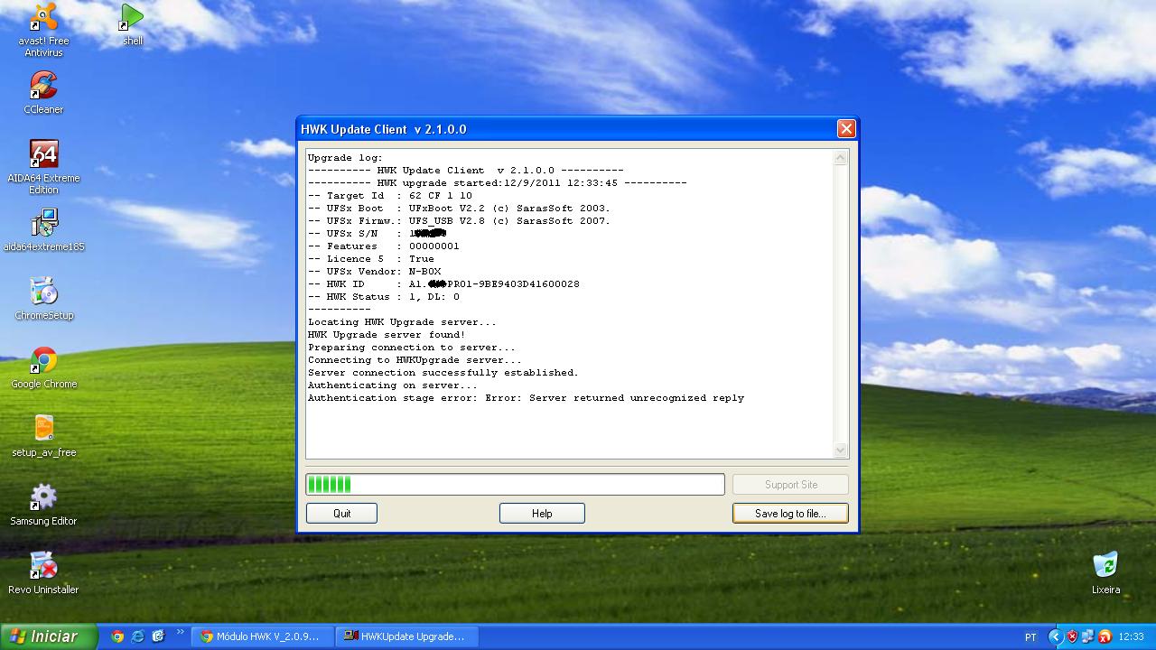Click 'Server connection successfully established.' line
The height and width of the screenshot is (650, 1156).
point(443,373)
